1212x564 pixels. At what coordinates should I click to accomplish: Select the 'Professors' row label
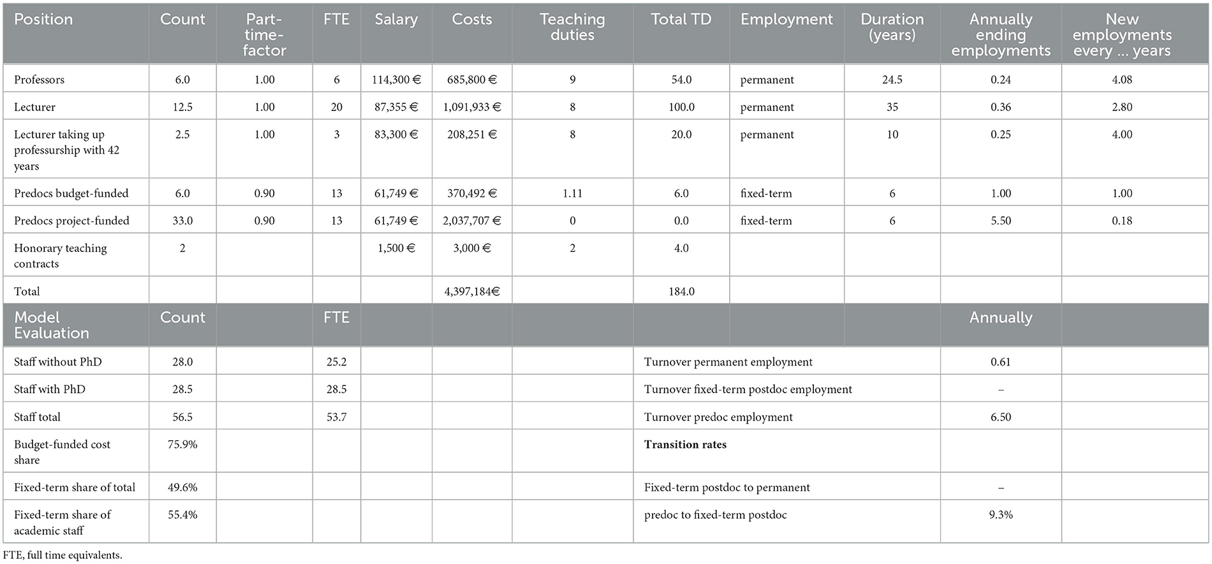[x=39, y=80]
